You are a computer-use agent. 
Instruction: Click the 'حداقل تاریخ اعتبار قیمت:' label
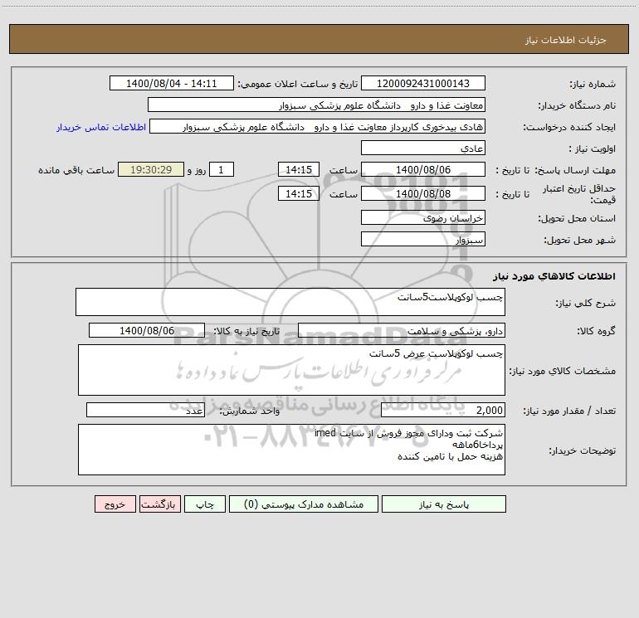579,194
